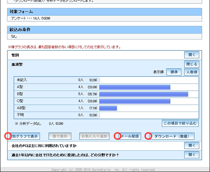Click the 表示順 label

tap(158, 72)
